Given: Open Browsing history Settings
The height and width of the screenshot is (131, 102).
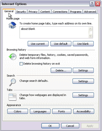Looking at the screenshot, I should [x=83, y=70].
